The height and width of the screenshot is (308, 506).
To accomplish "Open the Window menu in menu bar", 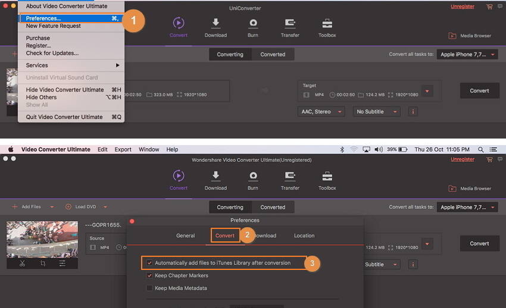I will click(149, 149).
